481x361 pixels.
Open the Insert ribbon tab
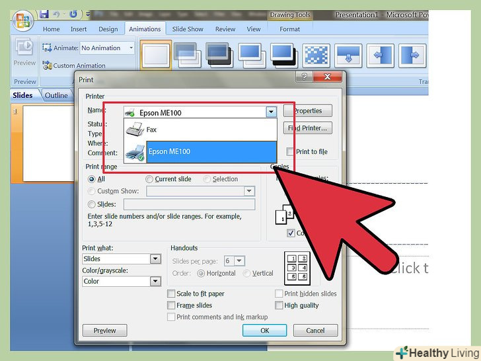click(79, 29)
